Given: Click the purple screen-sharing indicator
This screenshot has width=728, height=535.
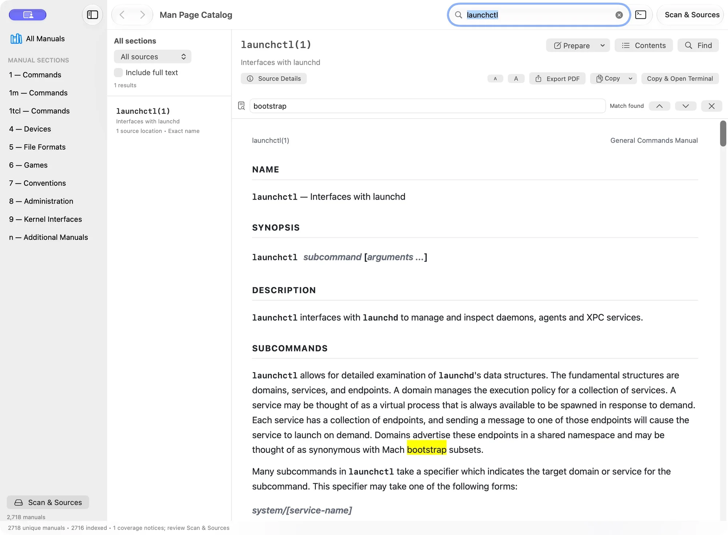Looking at the screenshot, I should (28, 15).
